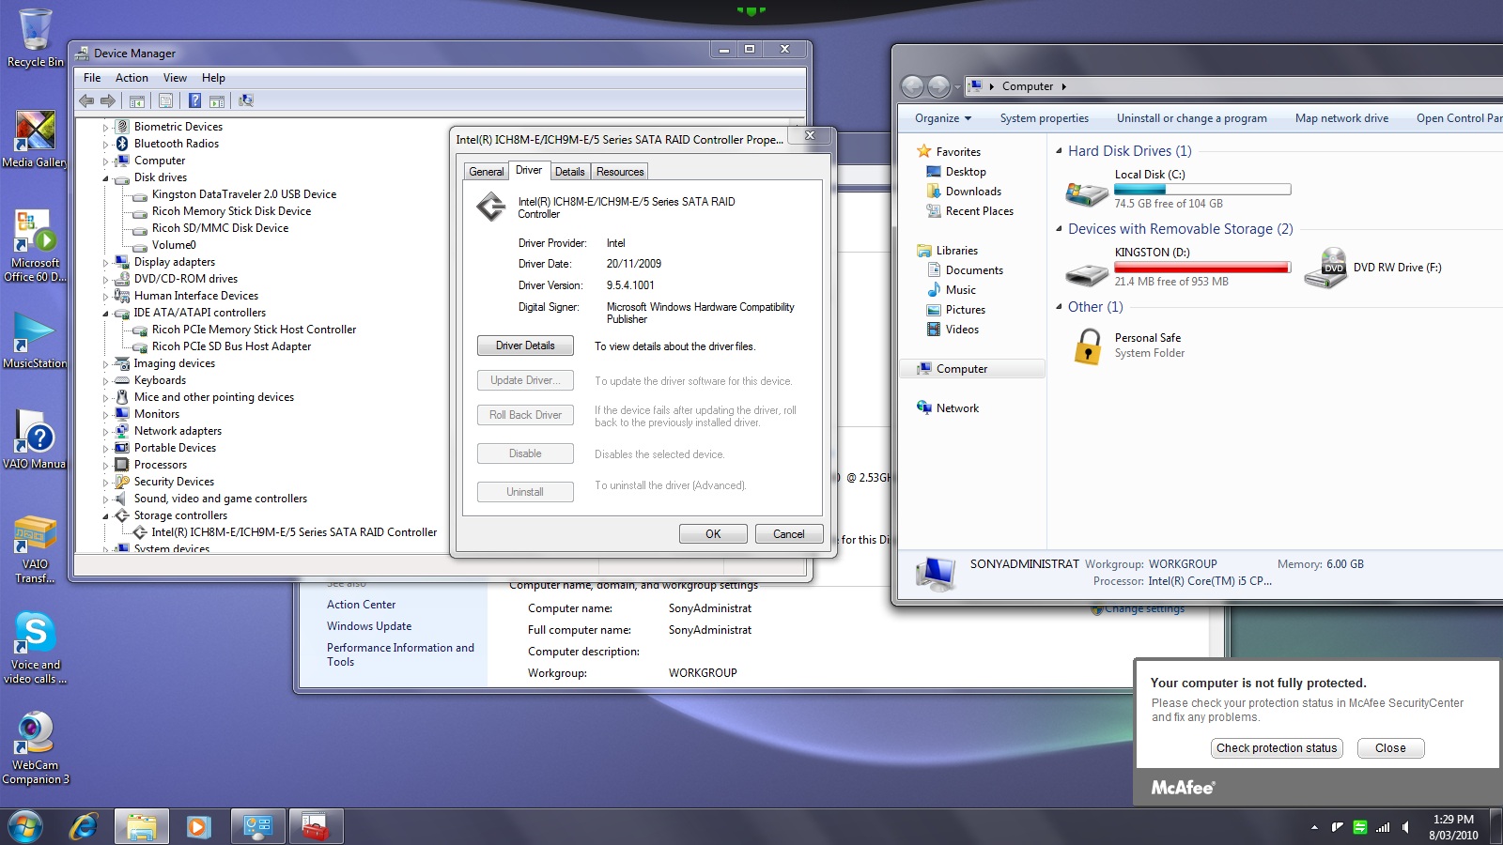Viewport: 1503px width, 845px height.
Task: Open the View menu in Device Manager
Action: point(175,78)
